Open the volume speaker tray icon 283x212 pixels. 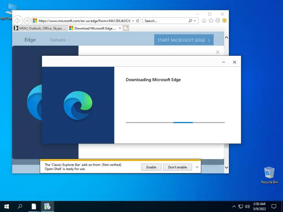[x=247, y=206]
